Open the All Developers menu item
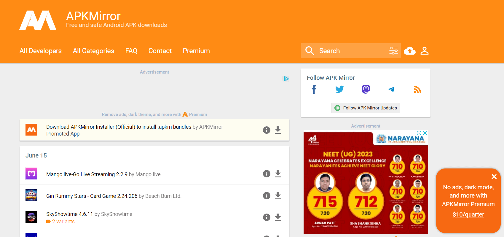Image resolution: width=504 pixels, height=237 pixels. click(x=41, y=51)
